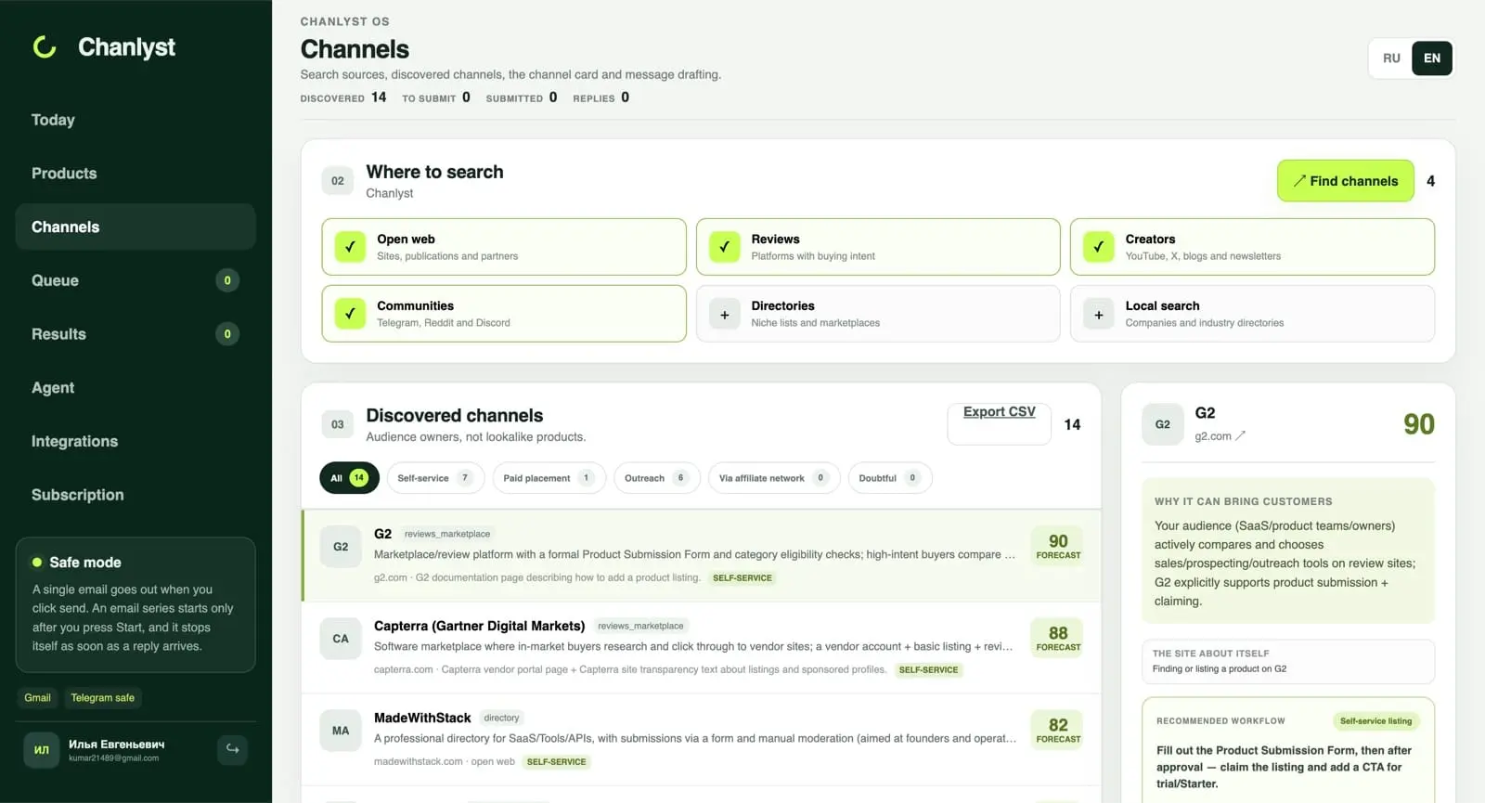Viewport: 1485px width, 803px height.
Task: Click the 82 forecast badge for MadeWithStack
Action: pyautogui.click(x=1058, y=730)
